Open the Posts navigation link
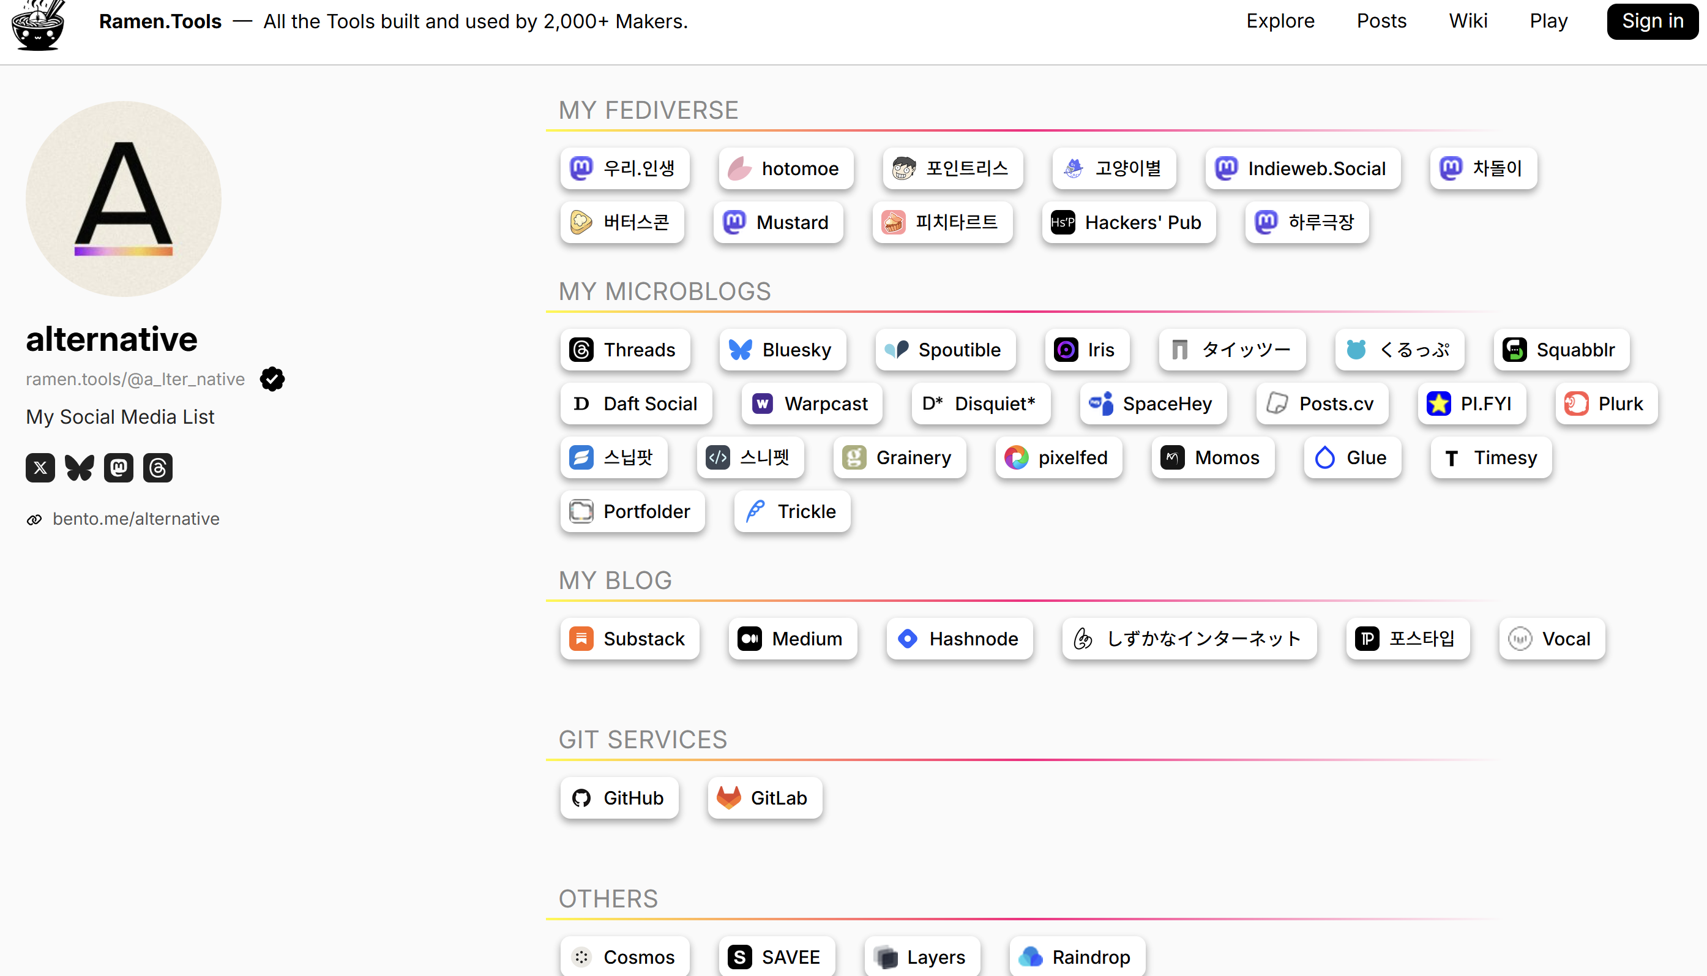This screenshot has width=1707, height=976. pyautogui.click(x=1381, y=21)
